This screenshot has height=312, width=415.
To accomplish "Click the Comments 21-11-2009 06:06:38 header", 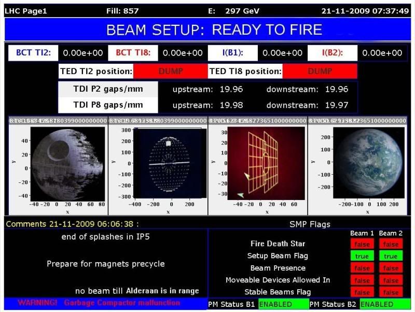I will pos(72,224).
